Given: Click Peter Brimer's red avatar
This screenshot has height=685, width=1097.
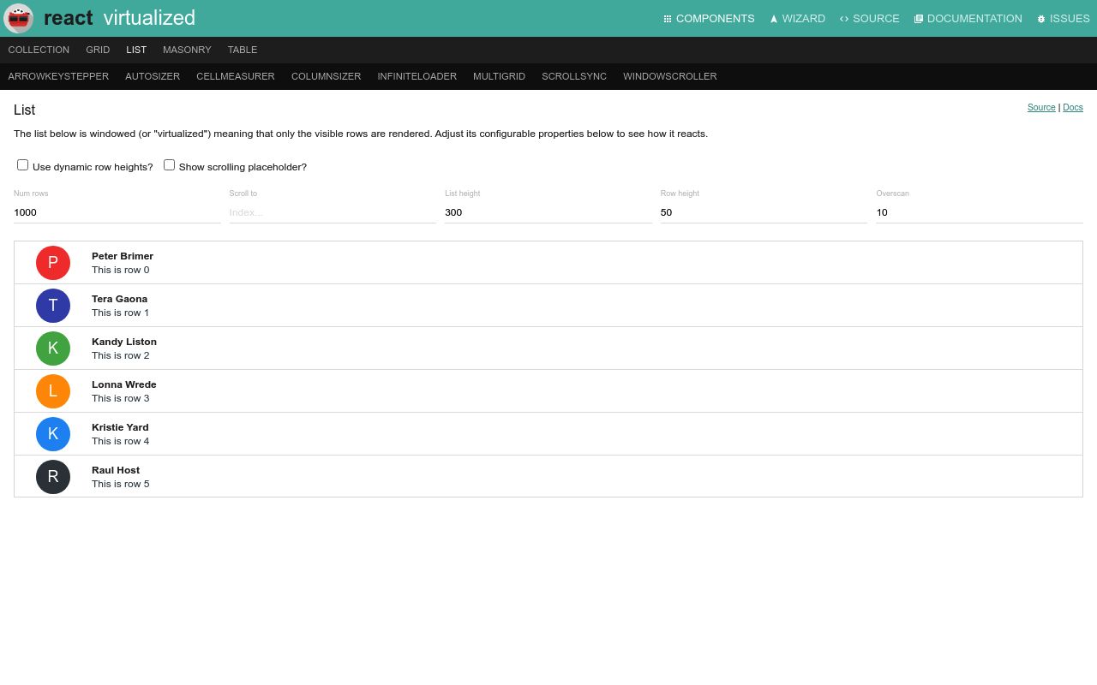Looking at the screenshot, I should 53,263.
